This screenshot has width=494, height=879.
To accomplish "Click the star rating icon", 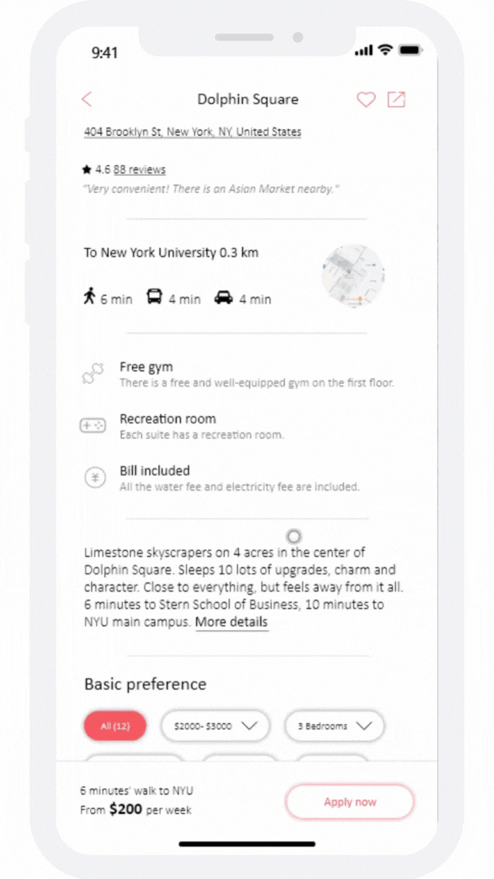I will (x=86, y=169).
